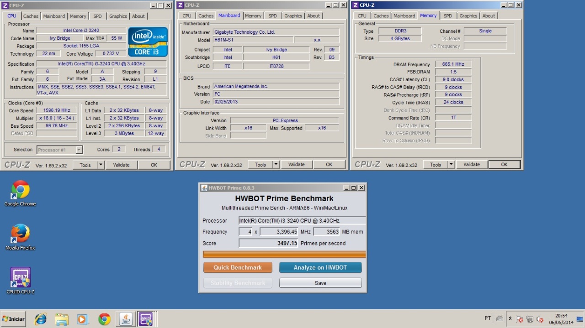
Task: Open Chrome from the taskbar
Action: [104, 319]
